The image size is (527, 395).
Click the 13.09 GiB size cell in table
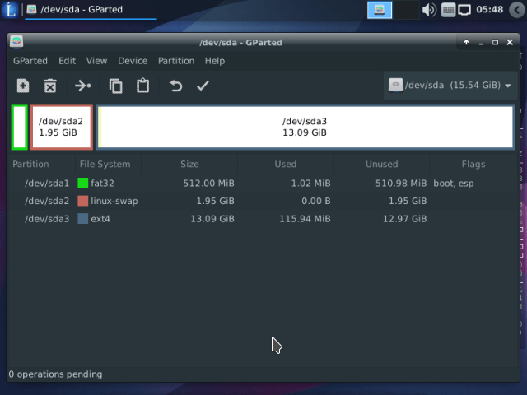[x=212, y=219]
